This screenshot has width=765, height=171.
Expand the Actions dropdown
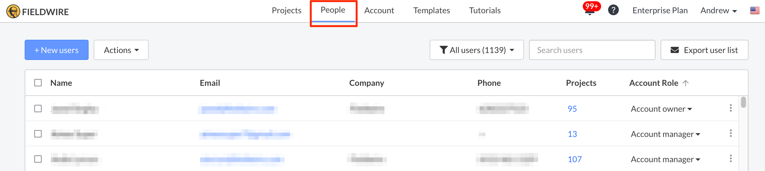pos(121,50)
